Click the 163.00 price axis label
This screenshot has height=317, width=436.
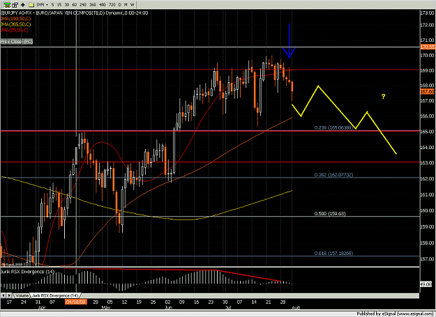[x=428, y=163]
